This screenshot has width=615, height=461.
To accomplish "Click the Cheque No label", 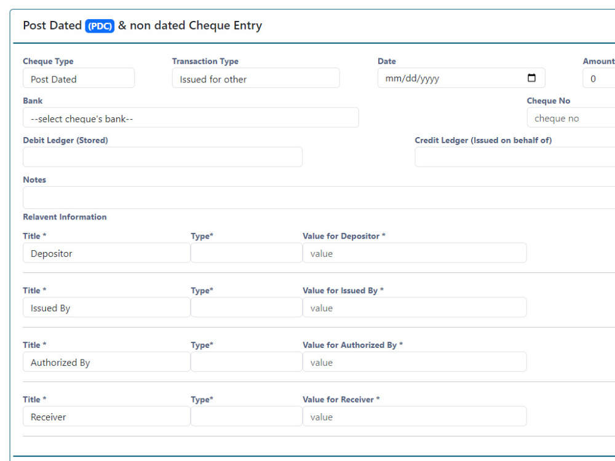I will click(549, 101).
